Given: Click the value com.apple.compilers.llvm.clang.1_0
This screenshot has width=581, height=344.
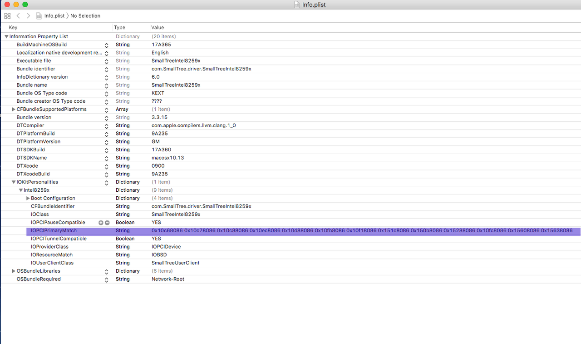Looking at the screenshot, I should click(194, 125).
